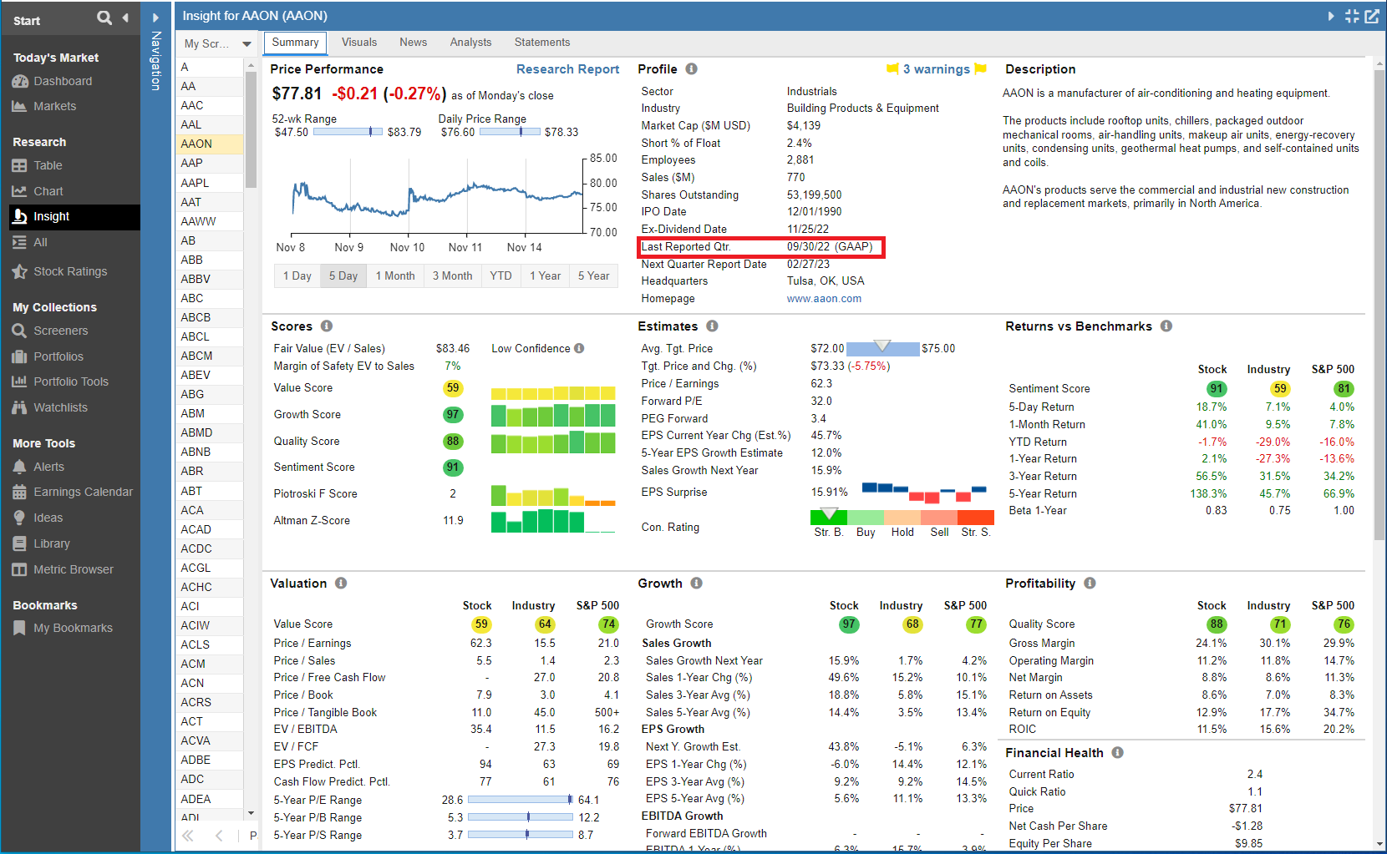Open the Research Report link

[567, 69]
